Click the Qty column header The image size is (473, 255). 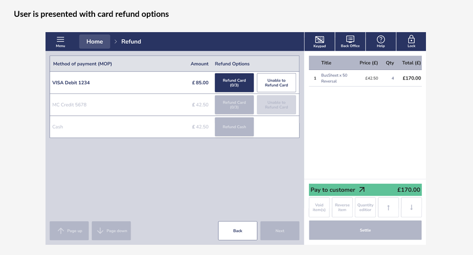pos(390,63)
